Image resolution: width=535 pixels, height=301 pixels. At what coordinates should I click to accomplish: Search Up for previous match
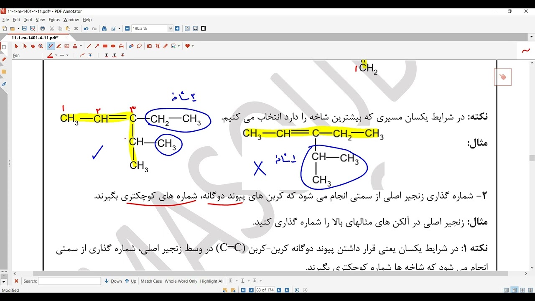(131, 281)
